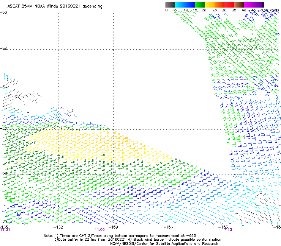Click the -70 latitude axis label

3,222
